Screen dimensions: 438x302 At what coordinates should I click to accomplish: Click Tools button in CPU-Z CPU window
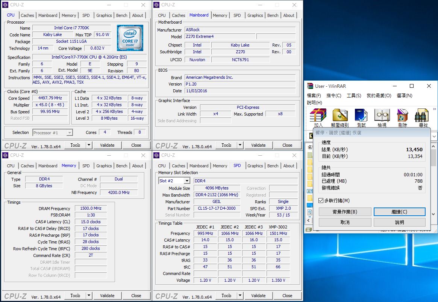(76, 145)
